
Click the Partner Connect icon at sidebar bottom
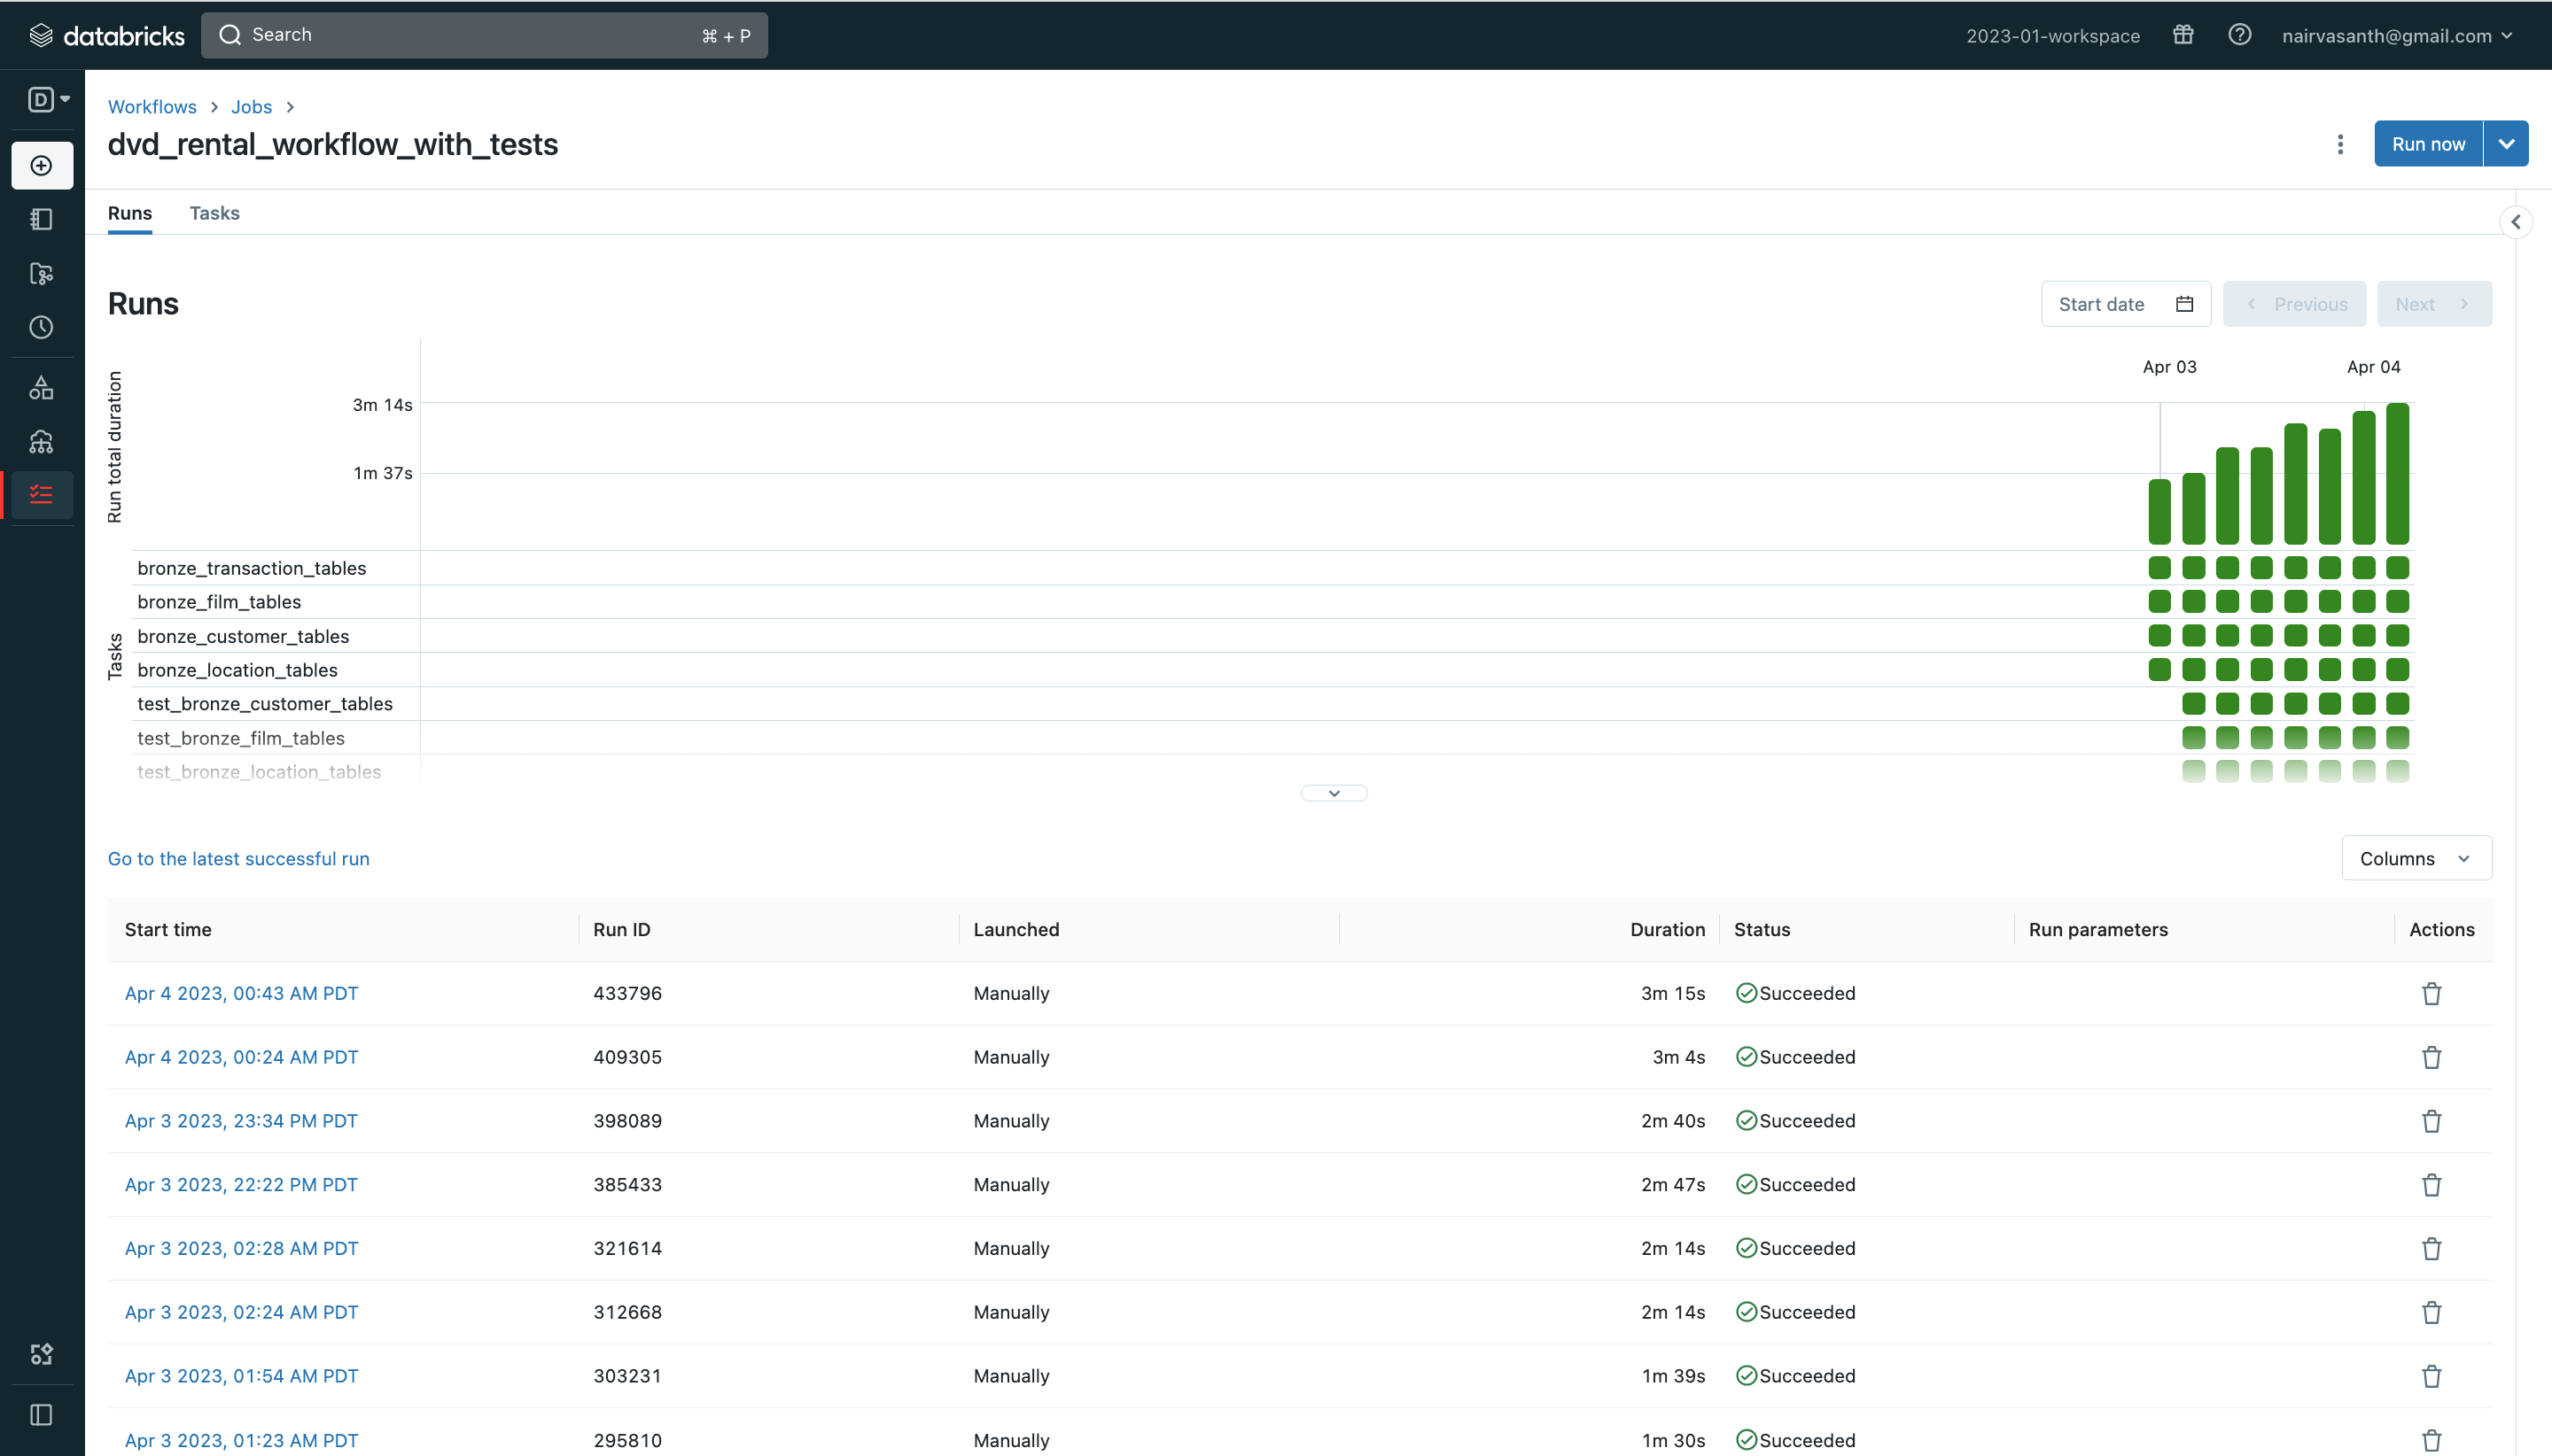tap(42, 1355)
